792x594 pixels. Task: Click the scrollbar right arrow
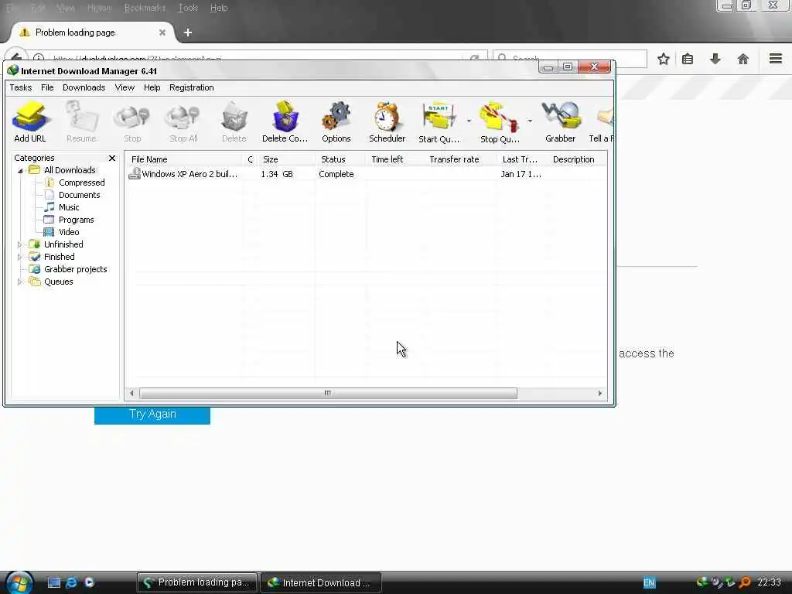600,393
